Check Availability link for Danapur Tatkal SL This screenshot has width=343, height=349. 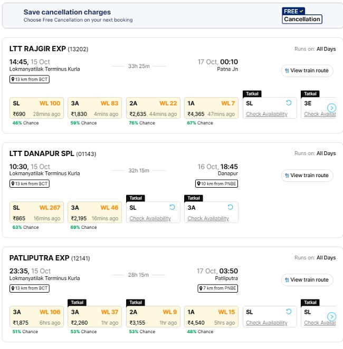click(x=150, y=219)
